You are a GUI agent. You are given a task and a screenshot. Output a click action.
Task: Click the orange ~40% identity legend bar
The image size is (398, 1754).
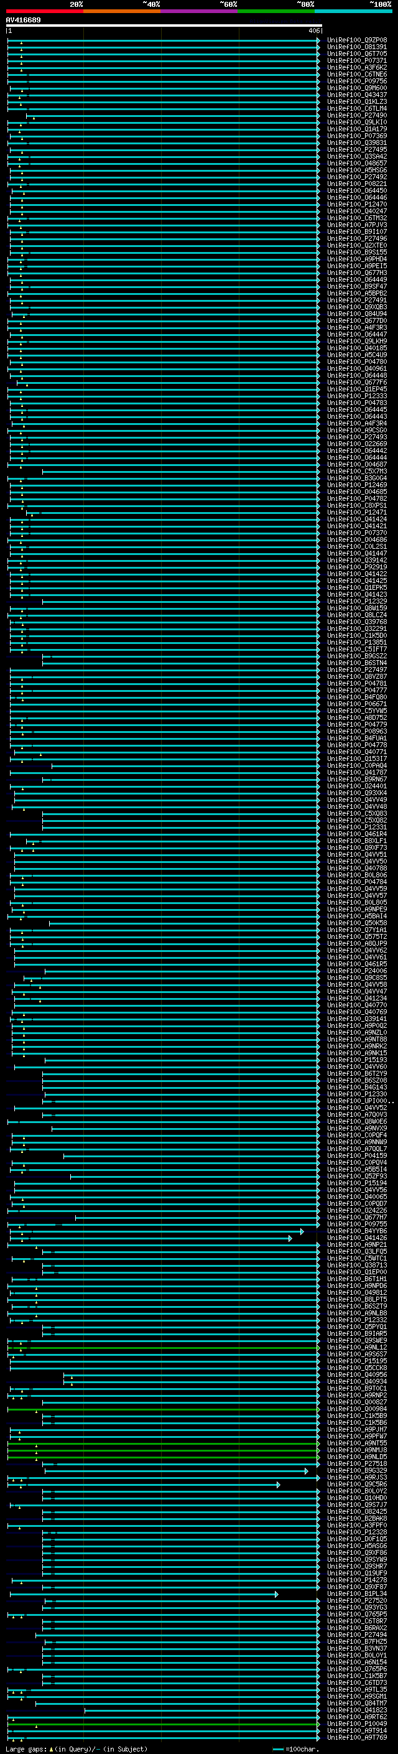pyautogui.click(x=122, y=11)
